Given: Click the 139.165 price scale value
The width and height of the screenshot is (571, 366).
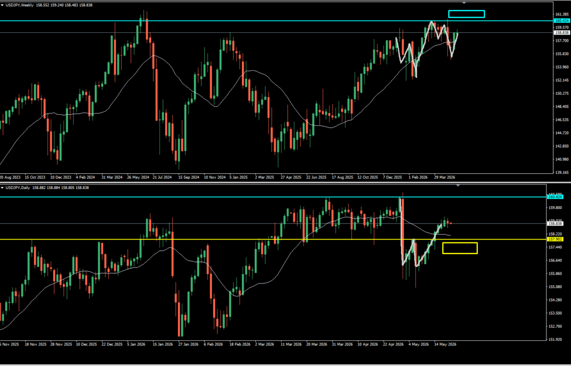Looking at the screenshot, I should click(562, 173).
